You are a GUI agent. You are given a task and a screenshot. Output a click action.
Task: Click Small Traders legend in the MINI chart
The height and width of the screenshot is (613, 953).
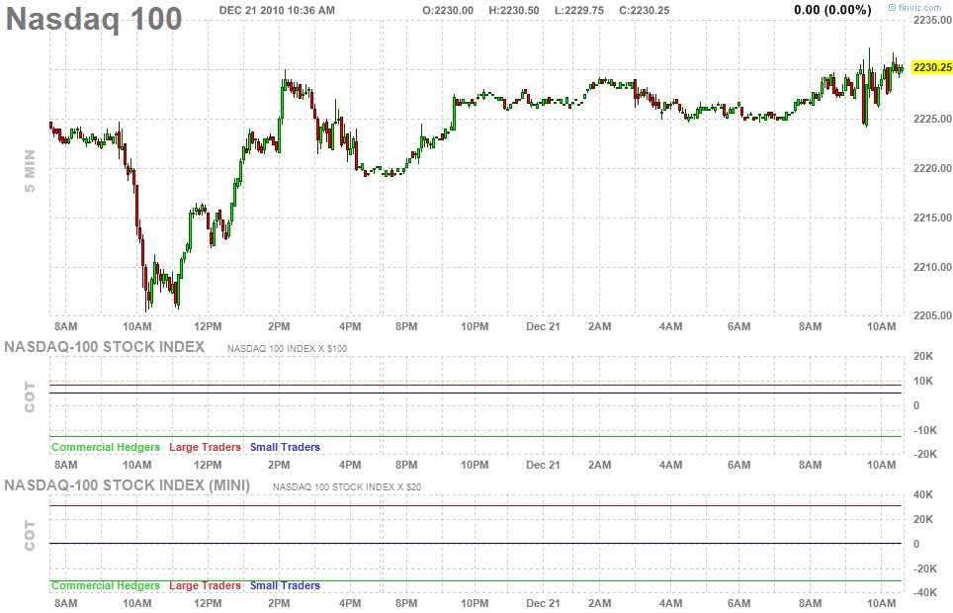[285, 585]
